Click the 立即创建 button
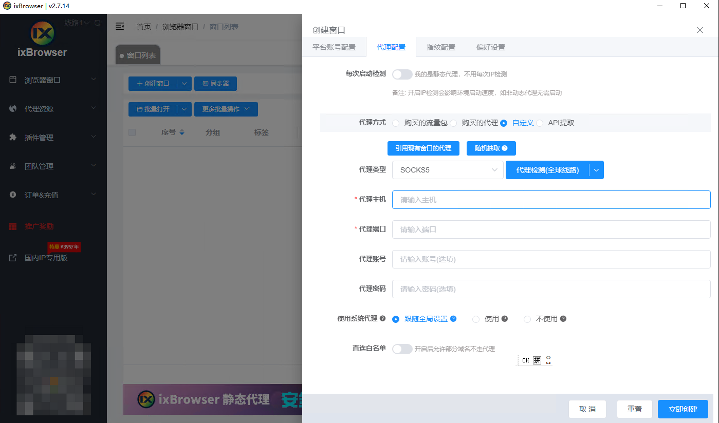Screen dimensions: 719x423 point(683,409)
